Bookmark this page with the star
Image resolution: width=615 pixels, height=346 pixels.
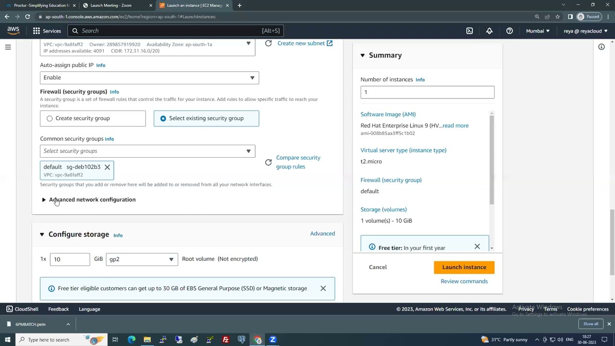click(x=557, y=16)
